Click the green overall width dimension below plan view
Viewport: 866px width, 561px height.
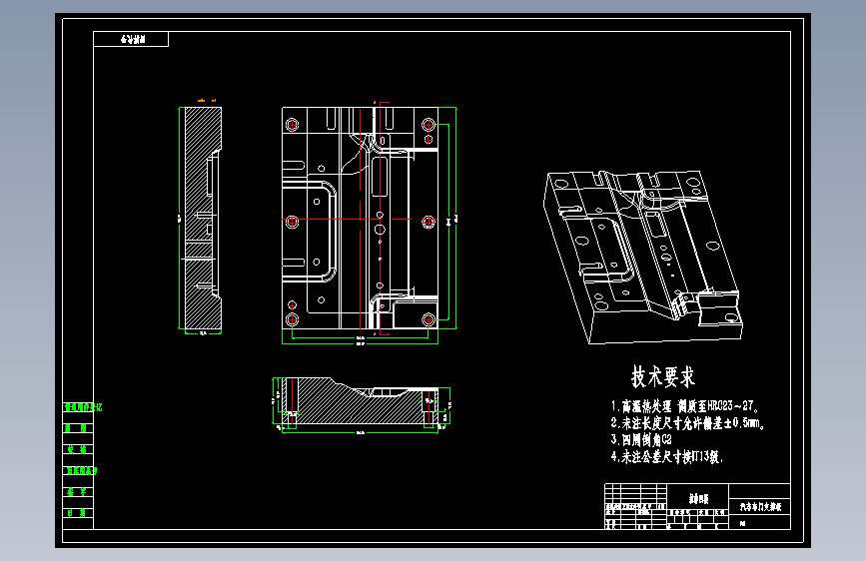(361, 343)
